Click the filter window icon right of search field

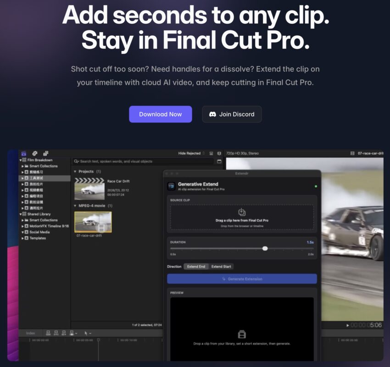(219, 161)
